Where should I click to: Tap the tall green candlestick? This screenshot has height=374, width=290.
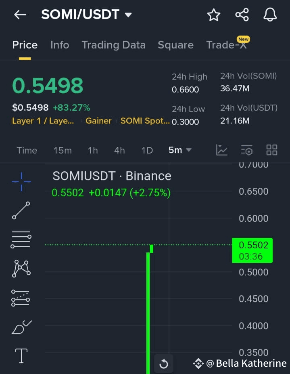click(x=148, y=313)
